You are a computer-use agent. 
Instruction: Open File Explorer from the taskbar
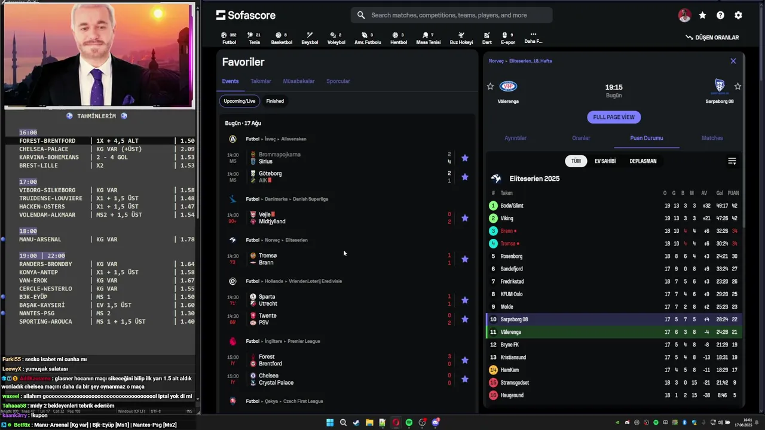pyautogui.click(x=369, y=423)
